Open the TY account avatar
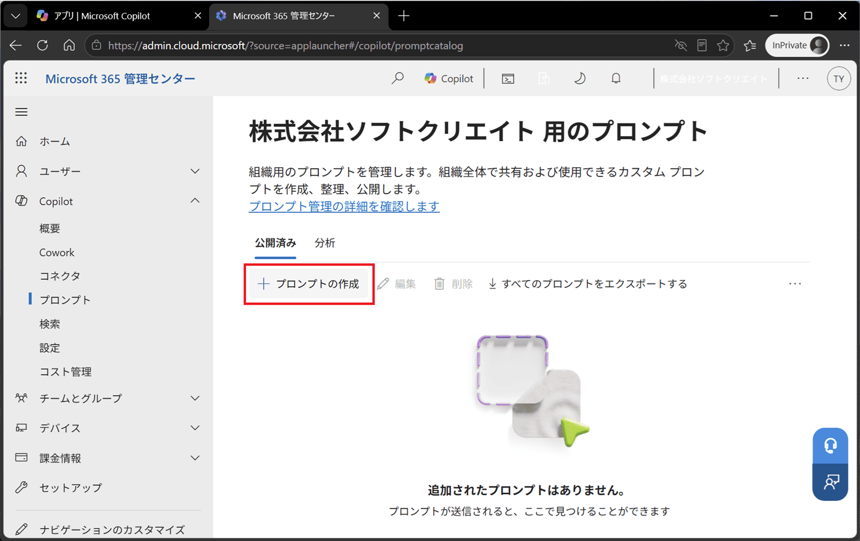860x541 pixels. 839,79
